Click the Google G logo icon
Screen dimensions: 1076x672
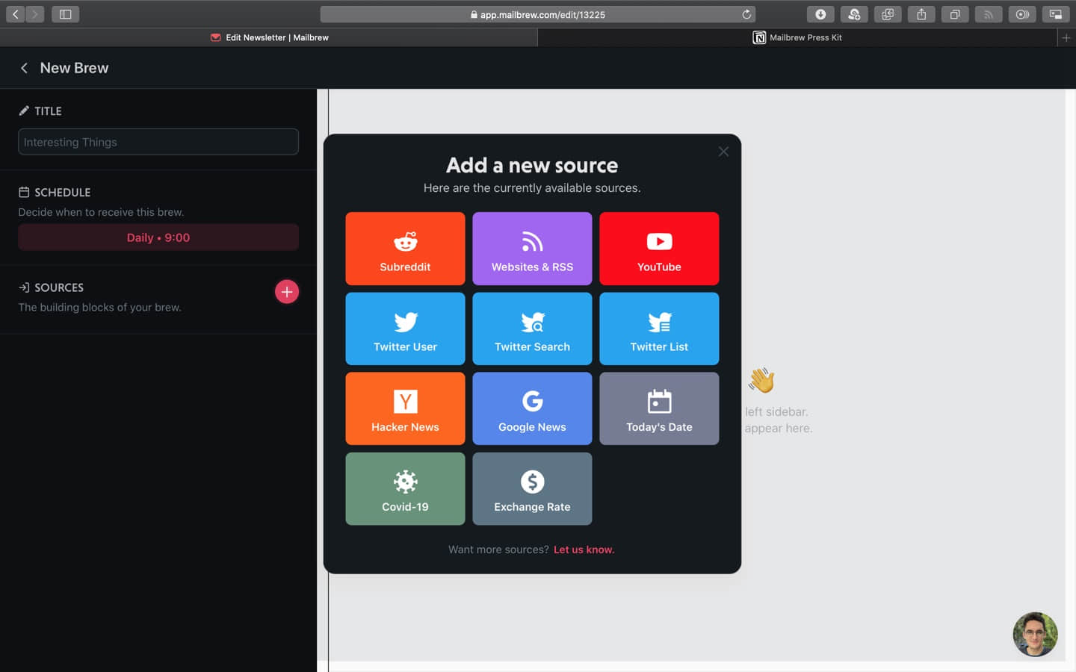coord(532,402)
